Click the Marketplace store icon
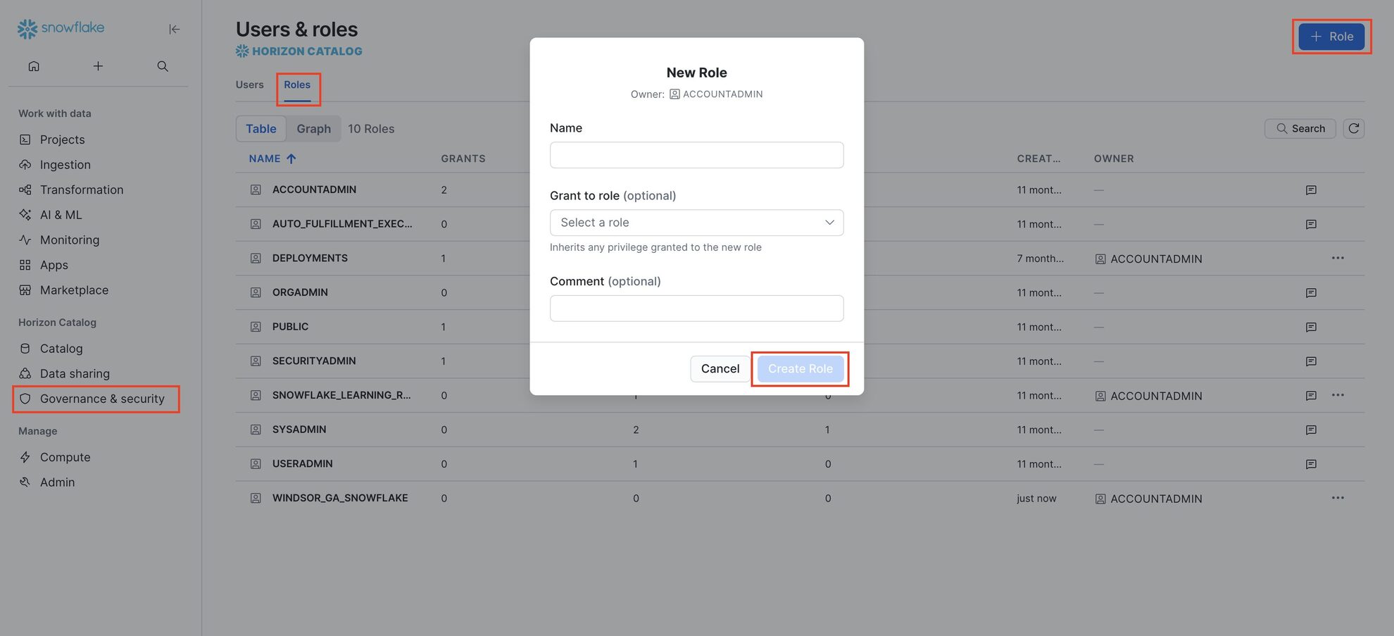The height and width of the screenshot is (636, 1394). point(25,290)
